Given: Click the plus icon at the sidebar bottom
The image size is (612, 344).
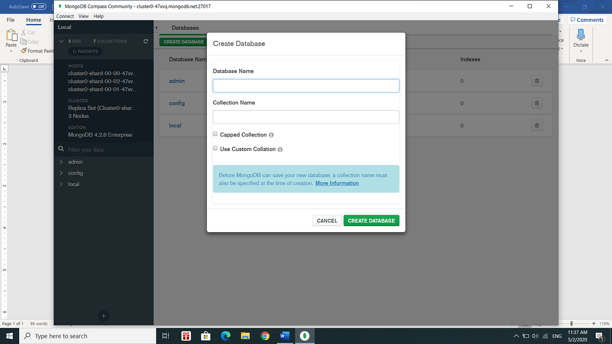Looking at the screenshot, I should click(x=104, y=316).
